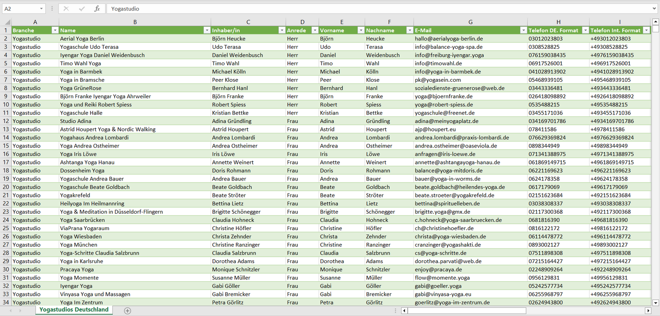Click the Select All corner triangle
The width and height of the screenshot is (660, 316).
pyautogui.click(x=7, y=22)
